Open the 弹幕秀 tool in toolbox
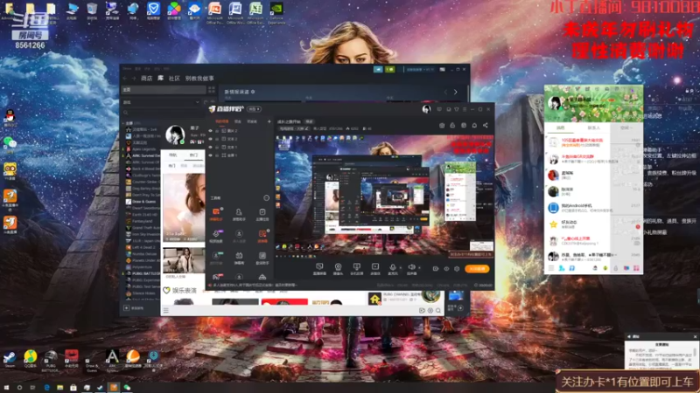Viewport: 700px width, 393px height. (x=239, y=258)
